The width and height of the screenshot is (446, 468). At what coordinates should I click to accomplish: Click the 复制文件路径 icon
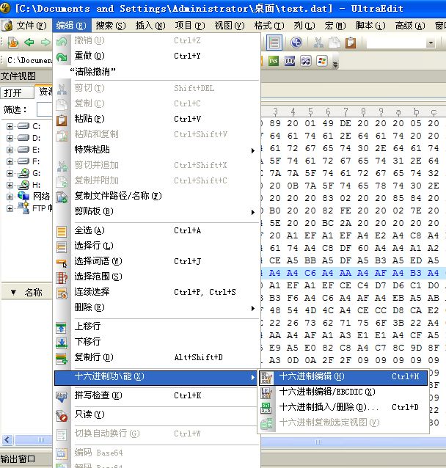coord(62,197)
